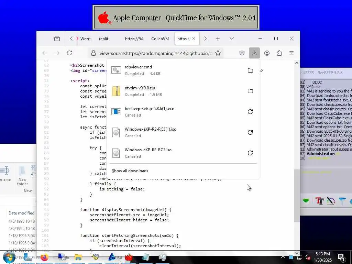Switch to the replit tab
Viewport: 352px width, 264px height.
(x=103, y=39)
